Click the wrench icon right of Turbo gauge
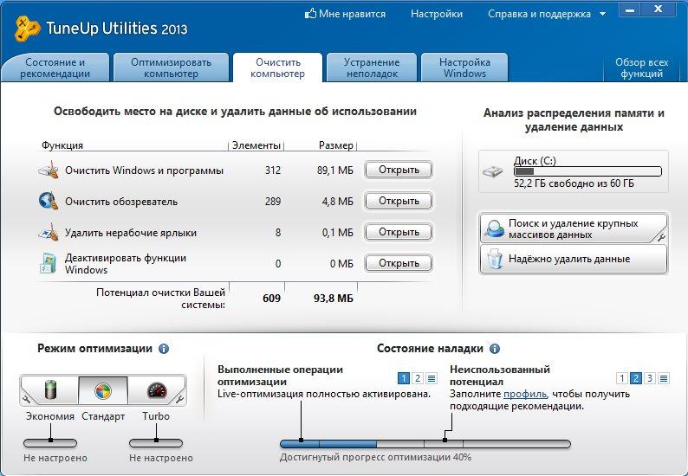This screenshot has height=476, width=688. (179, 399)
